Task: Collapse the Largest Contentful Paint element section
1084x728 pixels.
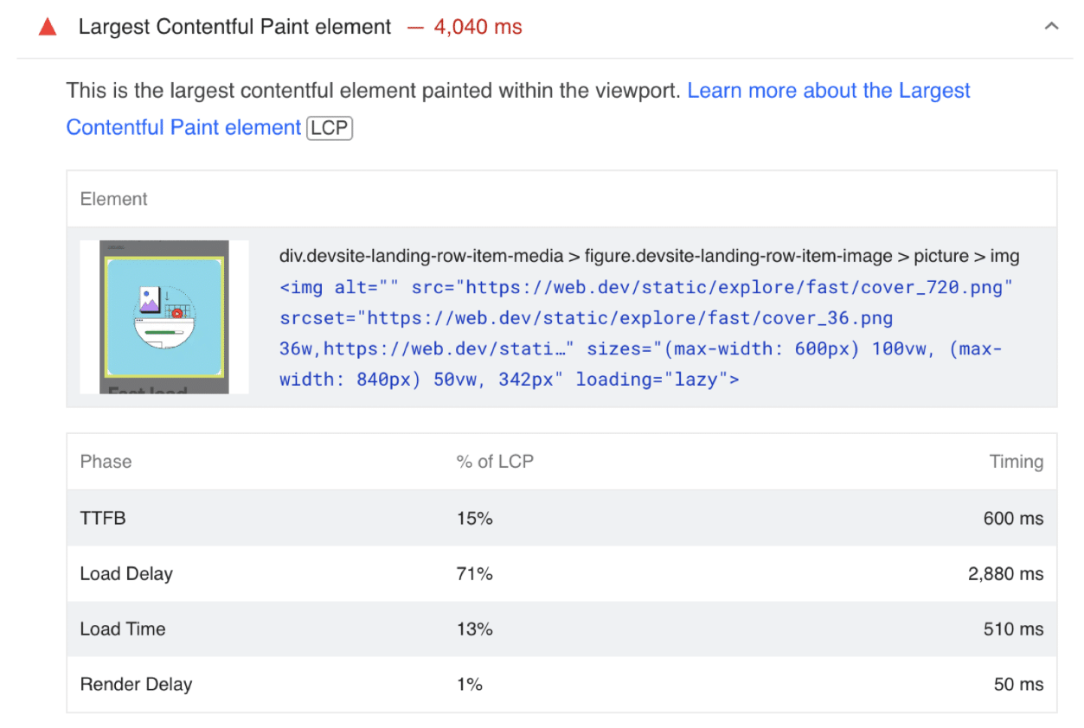Action: click(x=1051, y=27)
